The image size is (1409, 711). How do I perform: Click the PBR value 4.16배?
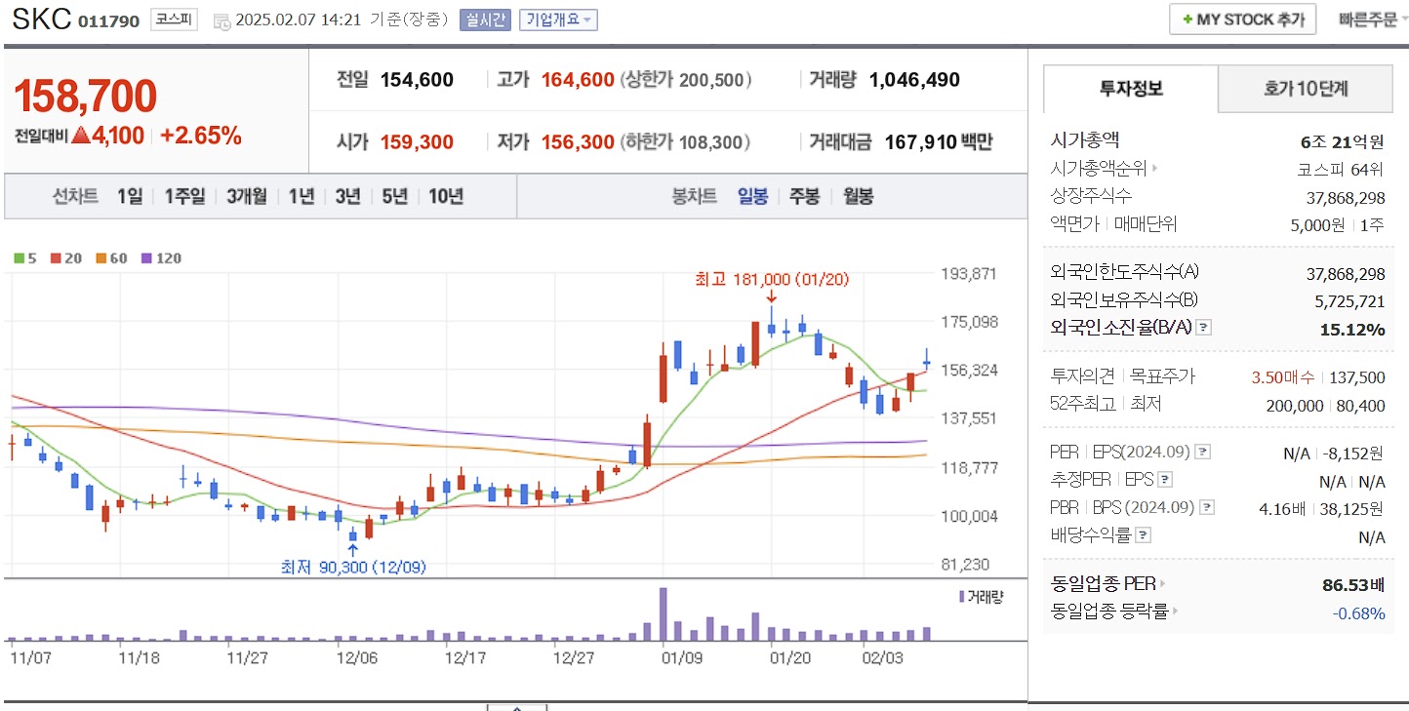pyautogui.click(x=1282, y=508)
